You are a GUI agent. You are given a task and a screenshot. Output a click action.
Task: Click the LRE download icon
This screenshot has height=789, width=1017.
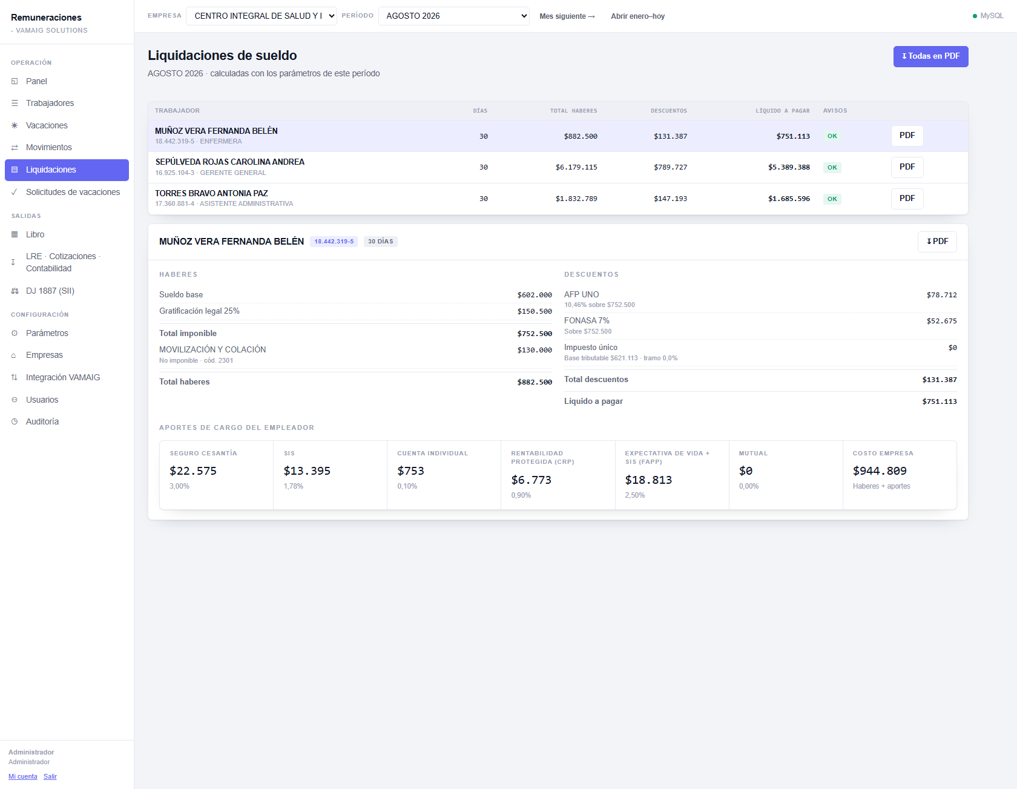pyautogui.click(x=13, y=262)
